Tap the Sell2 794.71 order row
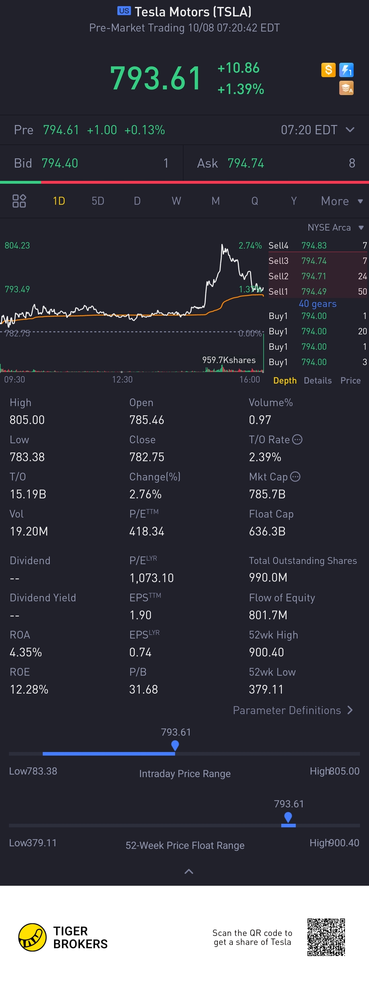Screen dimensions: 369x989 [317, 276]
